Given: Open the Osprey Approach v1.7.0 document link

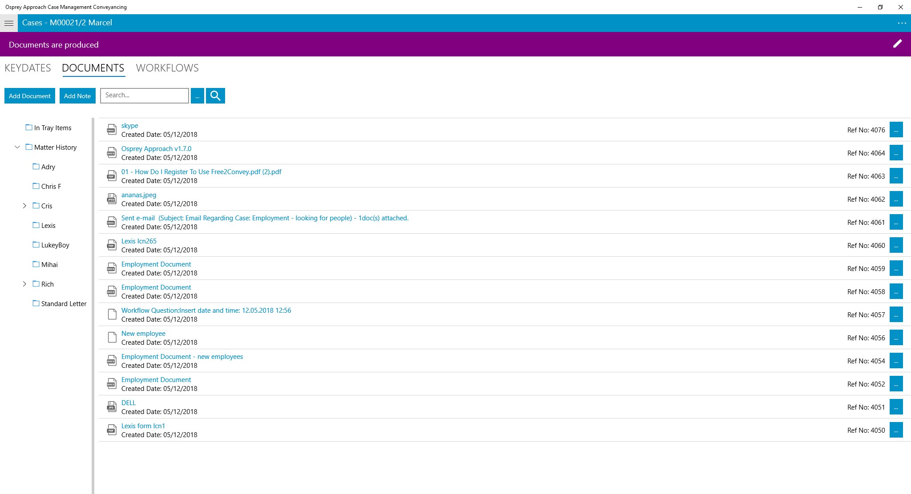Looking at the screenshot, I should click(156, 149).
